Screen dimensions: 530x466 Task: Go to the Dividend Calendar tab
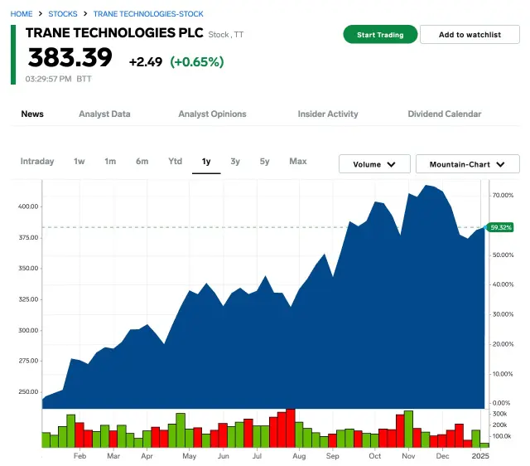444,114
